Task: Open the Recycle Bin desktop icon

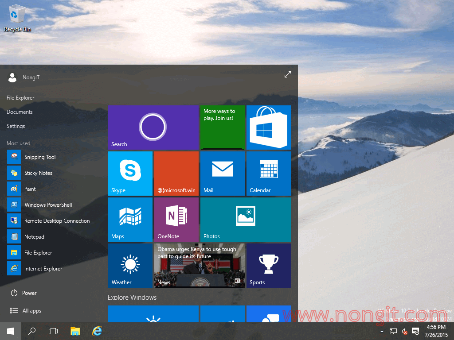Action: (x=17, y=18)
